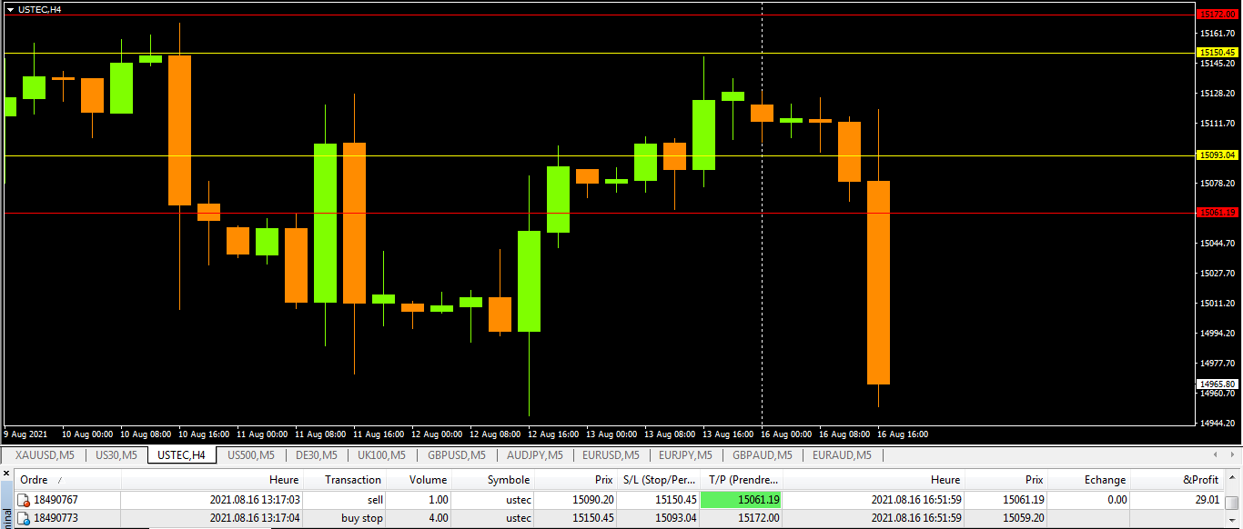Switch to the EURAUD,M5 chart tab
The image size is (1243, 529).
(x=842, y=455)
